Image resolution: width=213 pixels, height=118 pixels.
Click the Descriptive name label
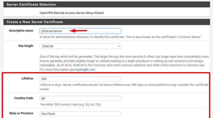pos(21,31)
